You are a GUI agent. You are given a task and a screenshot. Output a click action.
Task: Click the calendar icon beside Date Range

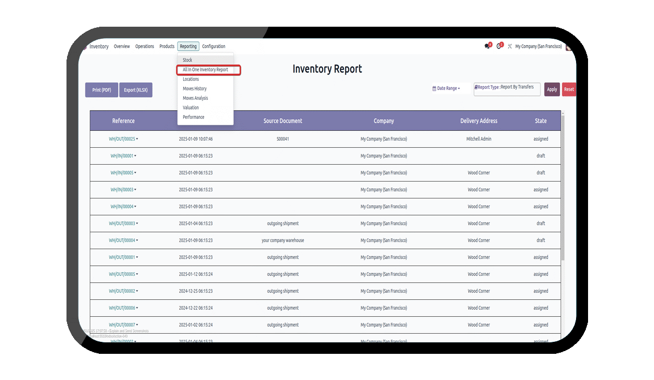pos(434,88)
